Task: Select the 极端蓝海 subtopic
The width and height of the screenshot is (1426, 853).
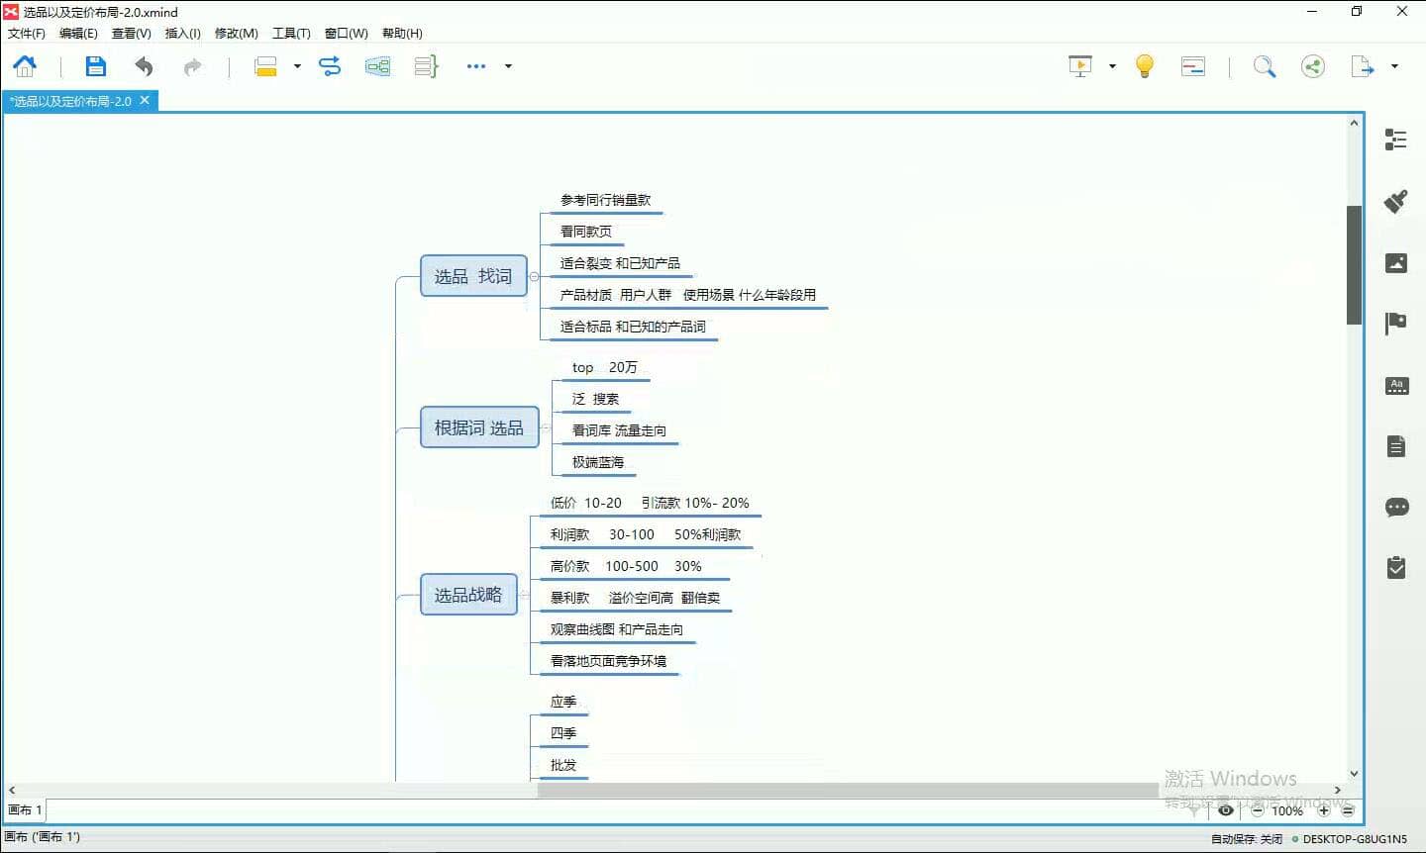Action: [598, 462]
